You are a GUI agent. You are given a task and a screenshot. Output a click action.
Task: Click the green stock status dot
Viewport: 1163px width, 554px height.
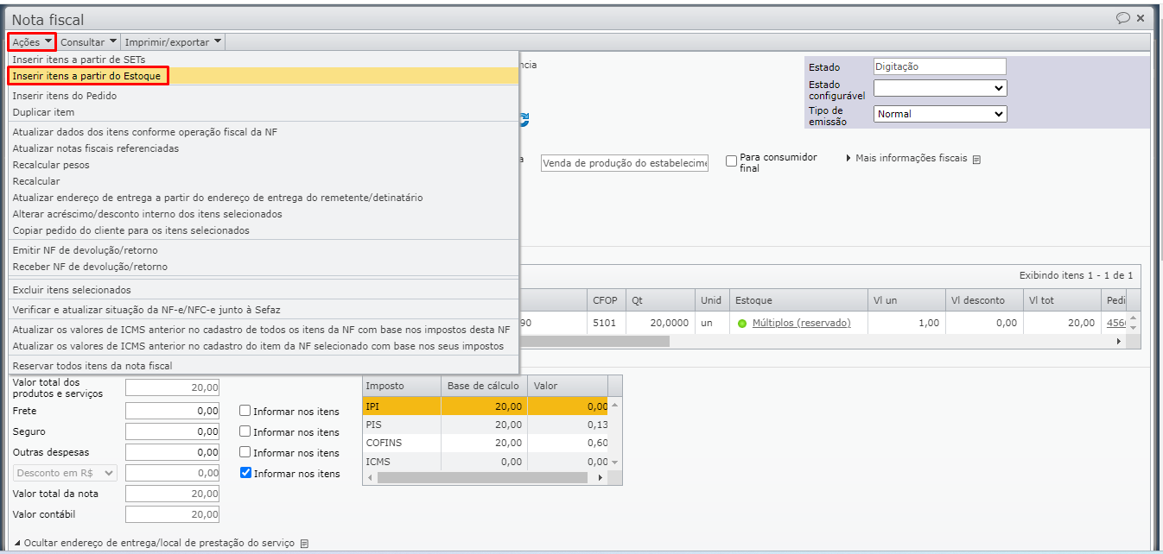(741, 324)
